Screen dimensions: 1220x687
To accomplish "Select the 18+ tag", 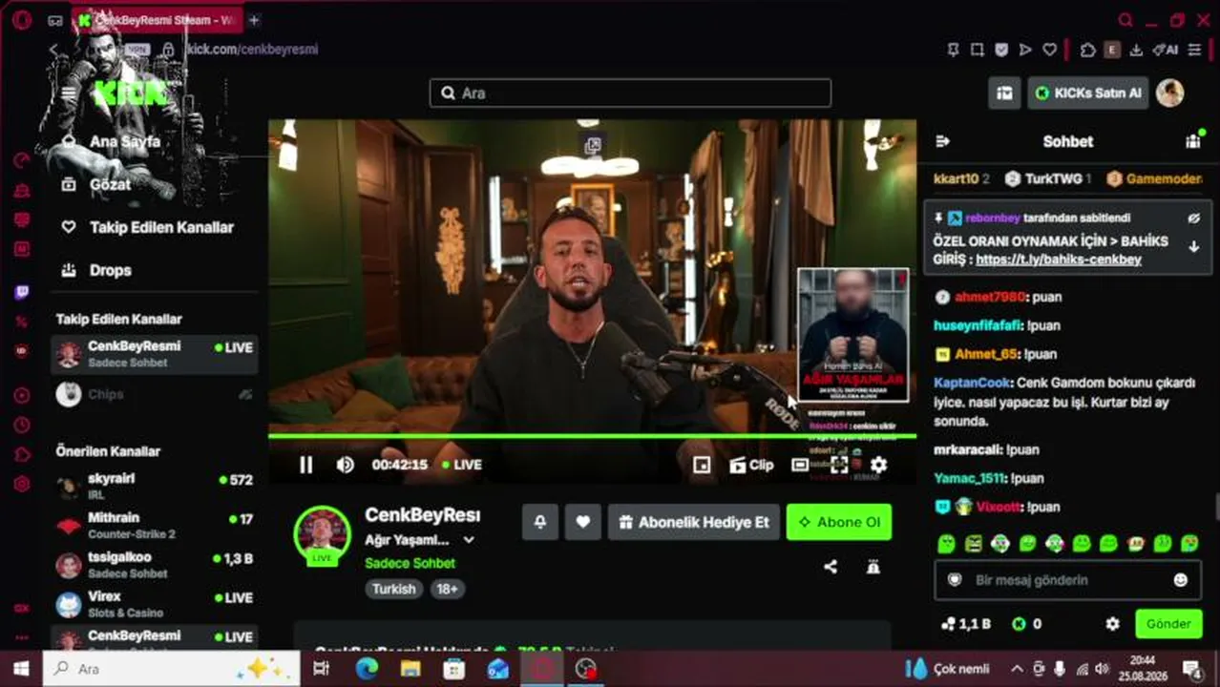I will pyautogui.click(x=447, y=589).
